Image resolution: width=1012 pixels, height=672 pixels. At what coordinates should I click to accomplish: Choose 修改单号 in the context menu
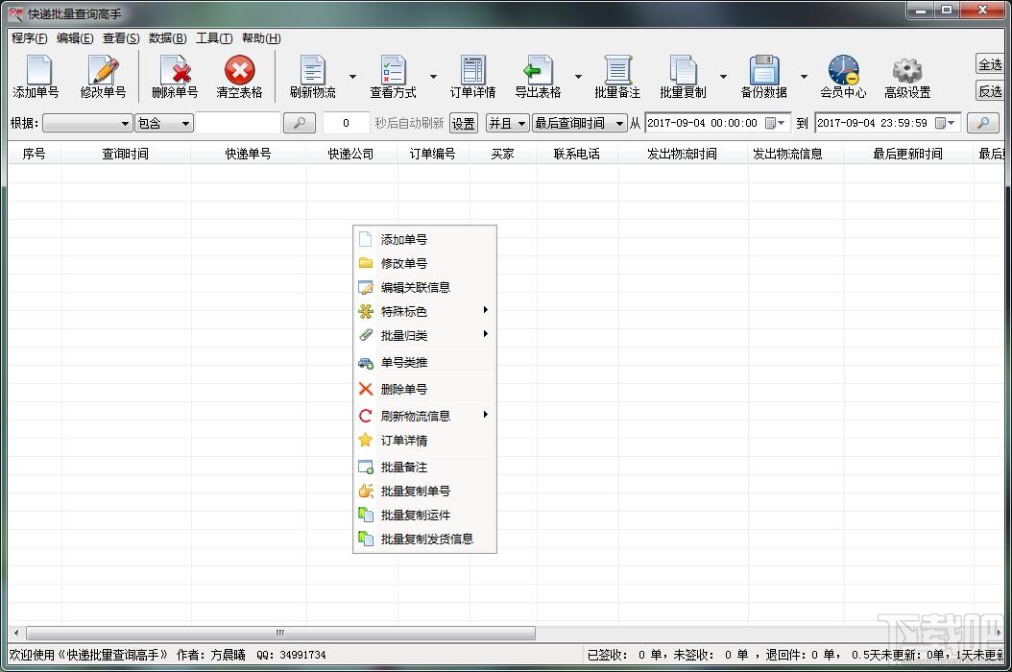[424, 263]
